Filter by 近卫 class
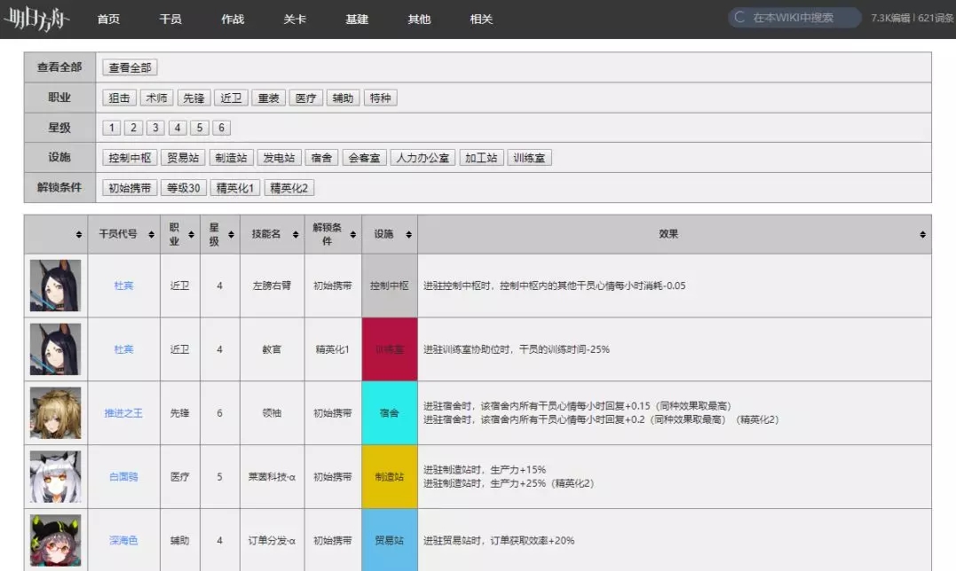This screenshot has height=571, width=956. pos(231,98)
